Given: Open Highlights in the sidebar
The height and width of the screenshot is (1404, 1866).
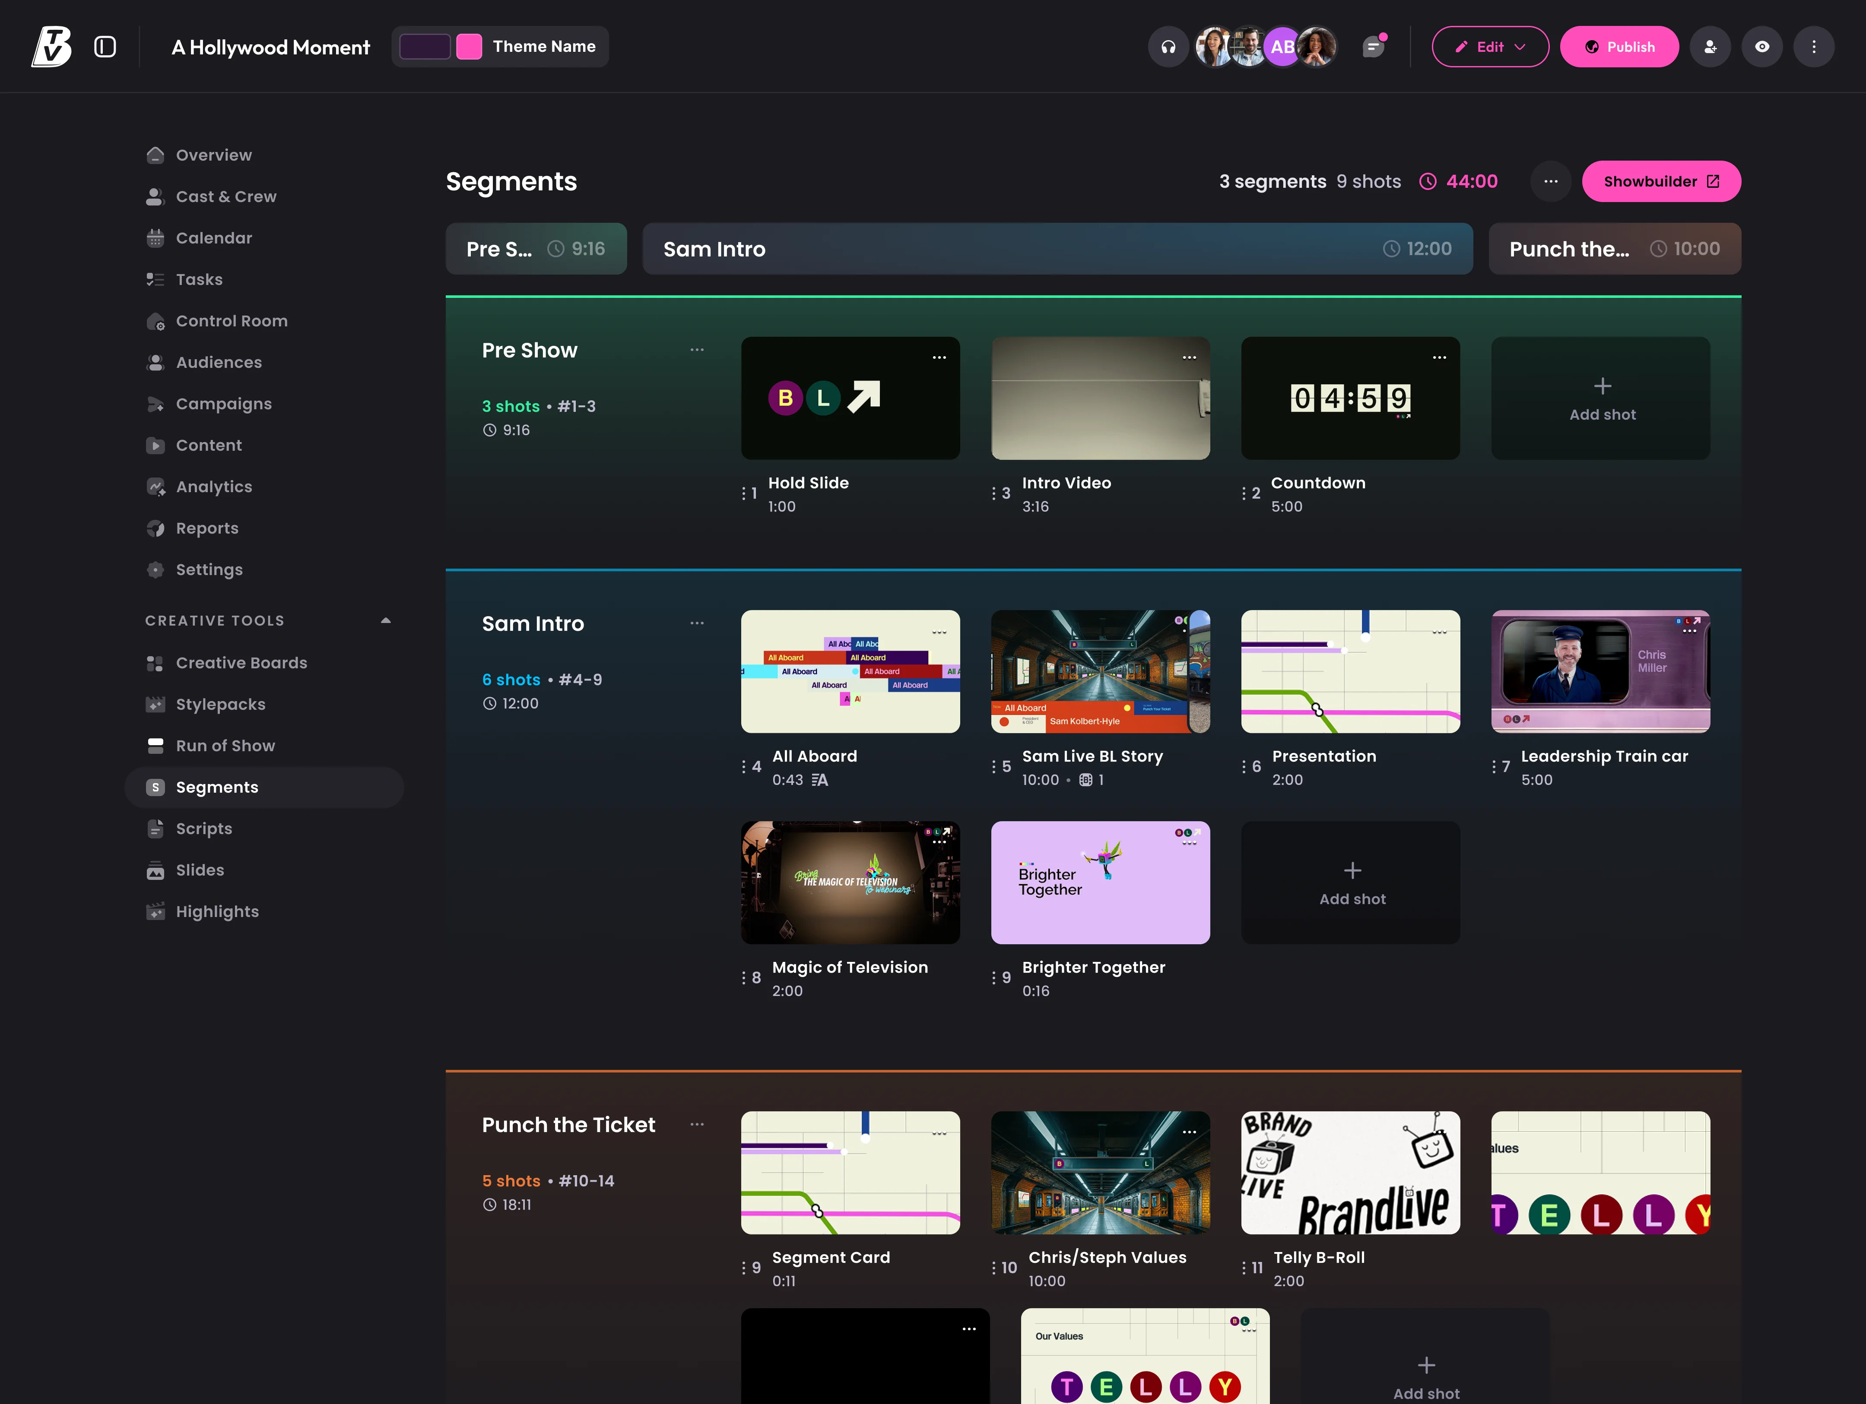Looking at the screenshot, I should pyautogui.click(x=217, y=911).
